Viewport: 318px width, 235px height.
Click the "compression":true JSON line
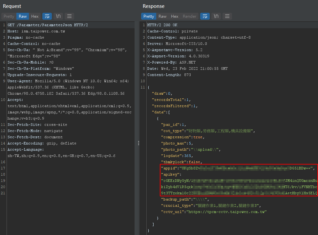pos(183,137)
